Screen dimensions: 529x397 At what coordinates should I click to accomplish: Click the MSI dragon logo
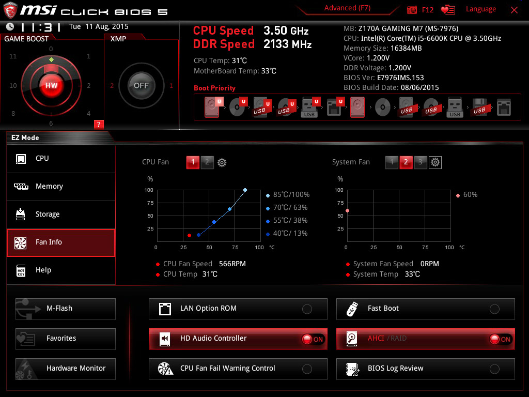click(x=10, y=10)
